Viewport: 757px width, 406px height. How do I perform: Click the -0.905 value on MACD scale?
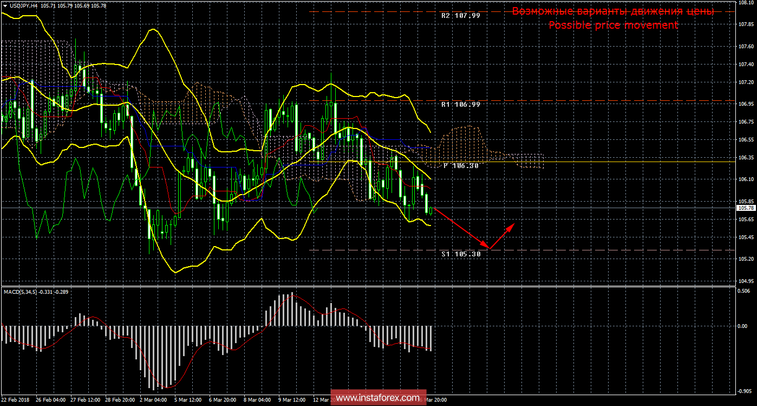745,391
